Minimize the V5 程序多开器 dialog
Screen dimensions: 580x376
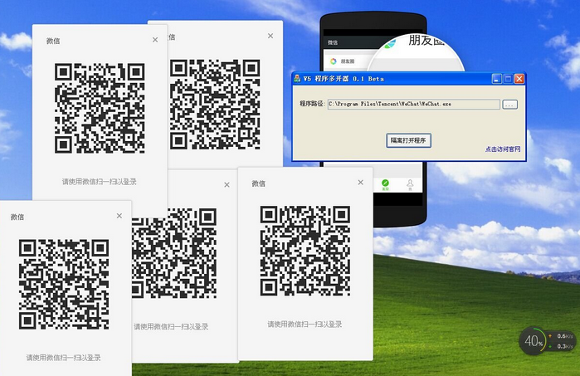pyautogui.click(x=497, y=79)
